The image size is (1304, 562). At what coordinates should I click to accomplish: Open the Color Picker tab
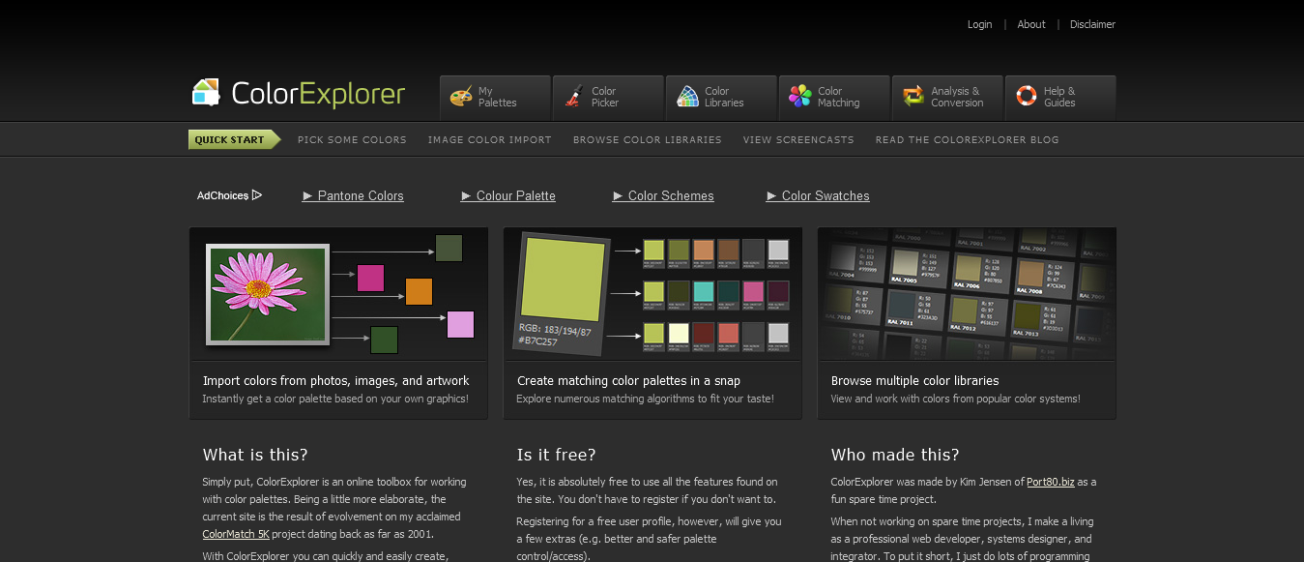(x=608, y=97)
